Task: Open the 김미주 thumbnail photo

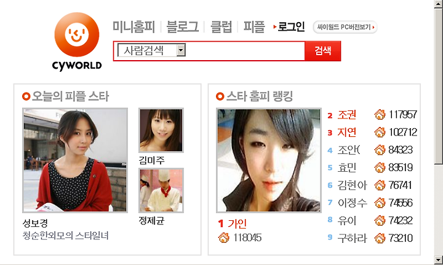Action: tap(161, 130)
